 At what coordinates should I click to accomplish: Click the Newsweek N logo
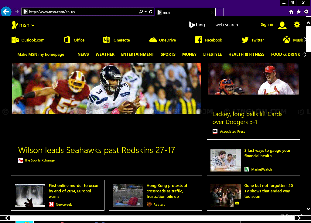click(51, 204)
